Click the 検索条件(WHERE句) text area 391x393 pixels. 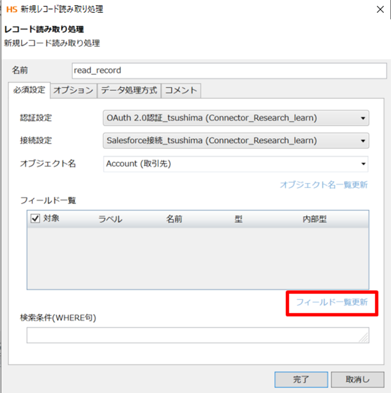pos(198,335)
